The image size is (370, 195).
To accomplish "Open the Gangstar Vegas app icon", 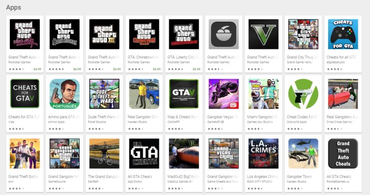I will pyautogui.click(x=224, y=94).
